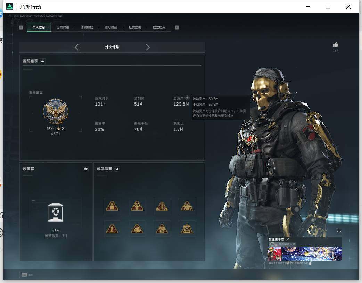362x283 pixels.
Task: Minimize the 三角洲行动 window
Action: pos(308,7)
